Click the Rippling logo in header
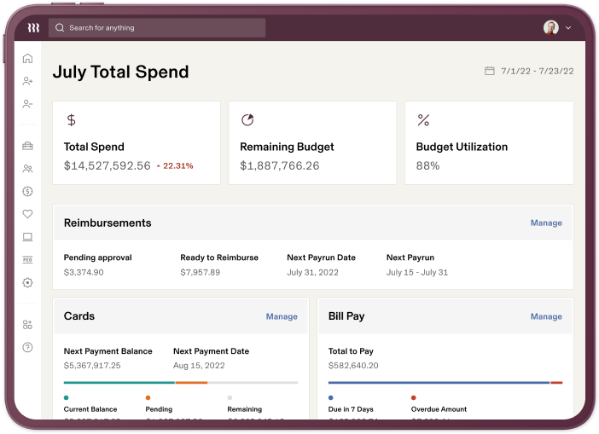 (33, 27)
